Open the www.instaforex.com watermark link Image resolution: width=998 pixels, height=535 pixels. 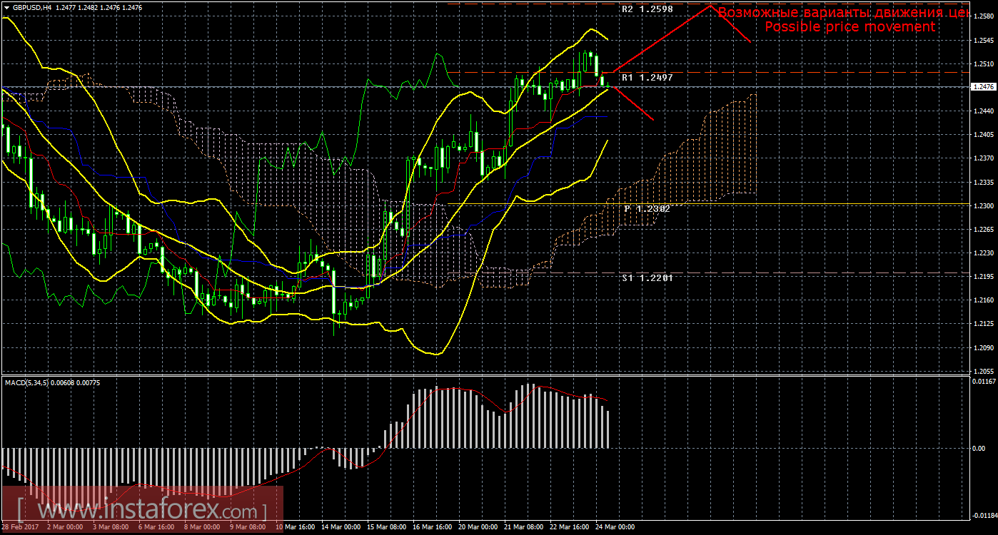click(x=142, y=511)
